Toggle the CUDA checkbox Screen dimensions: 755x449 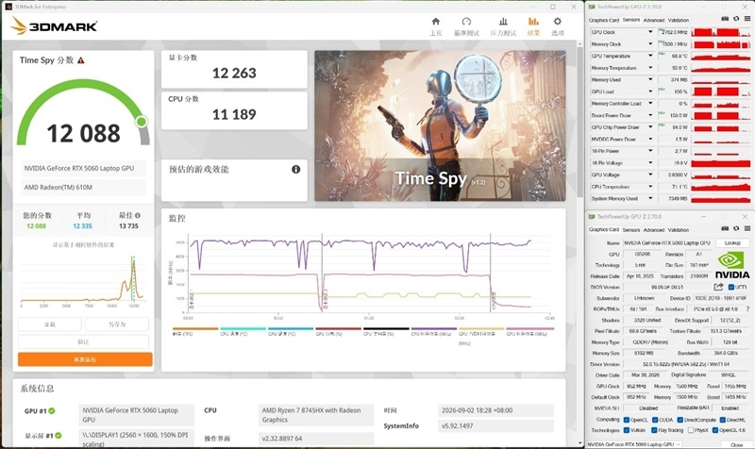point(655,420)
